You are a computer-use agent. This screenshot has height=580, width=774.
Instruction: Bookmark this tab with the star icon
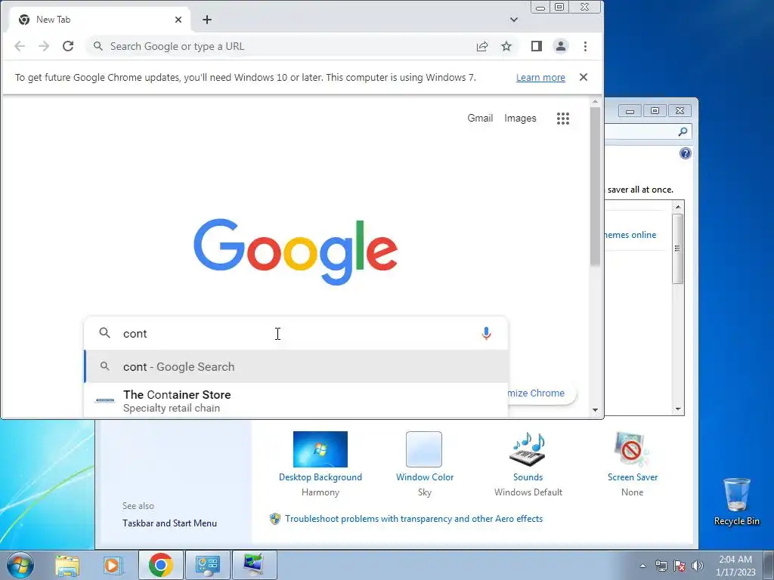(506, 46)
